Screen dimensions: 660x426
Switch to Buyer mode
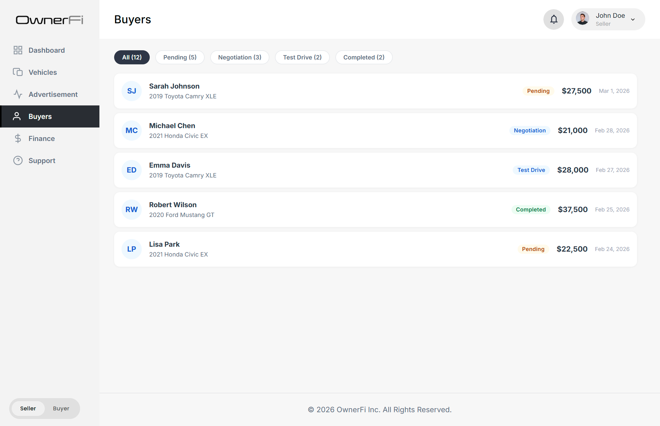61,409
